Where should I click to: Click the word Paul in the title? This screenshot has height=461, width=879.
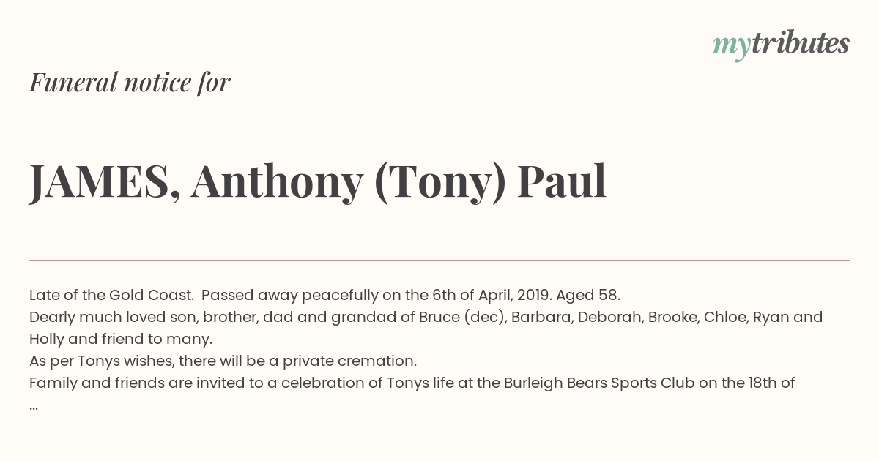coord(562,181)
